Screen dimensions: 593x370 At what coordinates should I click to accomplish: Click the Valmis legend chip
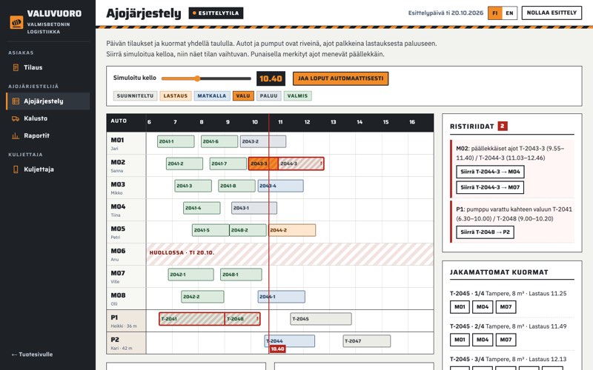coord(298,96)
